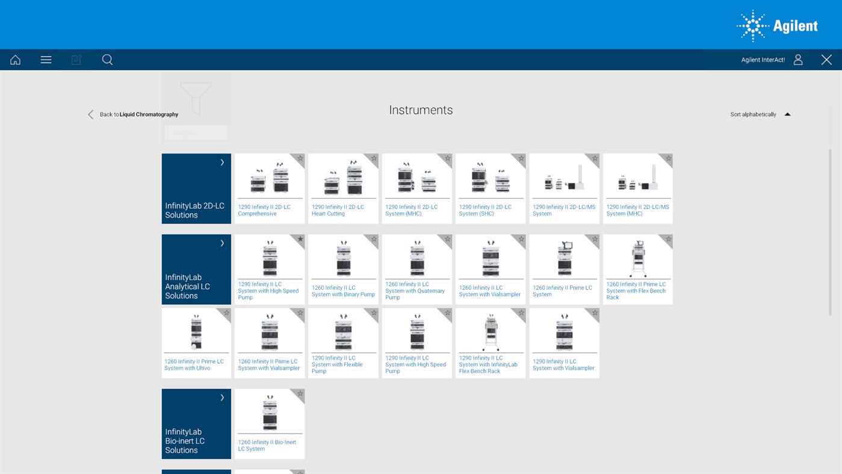Image resolution: width=842 pixels, height=474 pixels.
Task: Star the 1290 InfinityLab Flex Bench Rack card
Action: (x=521, y=313)
